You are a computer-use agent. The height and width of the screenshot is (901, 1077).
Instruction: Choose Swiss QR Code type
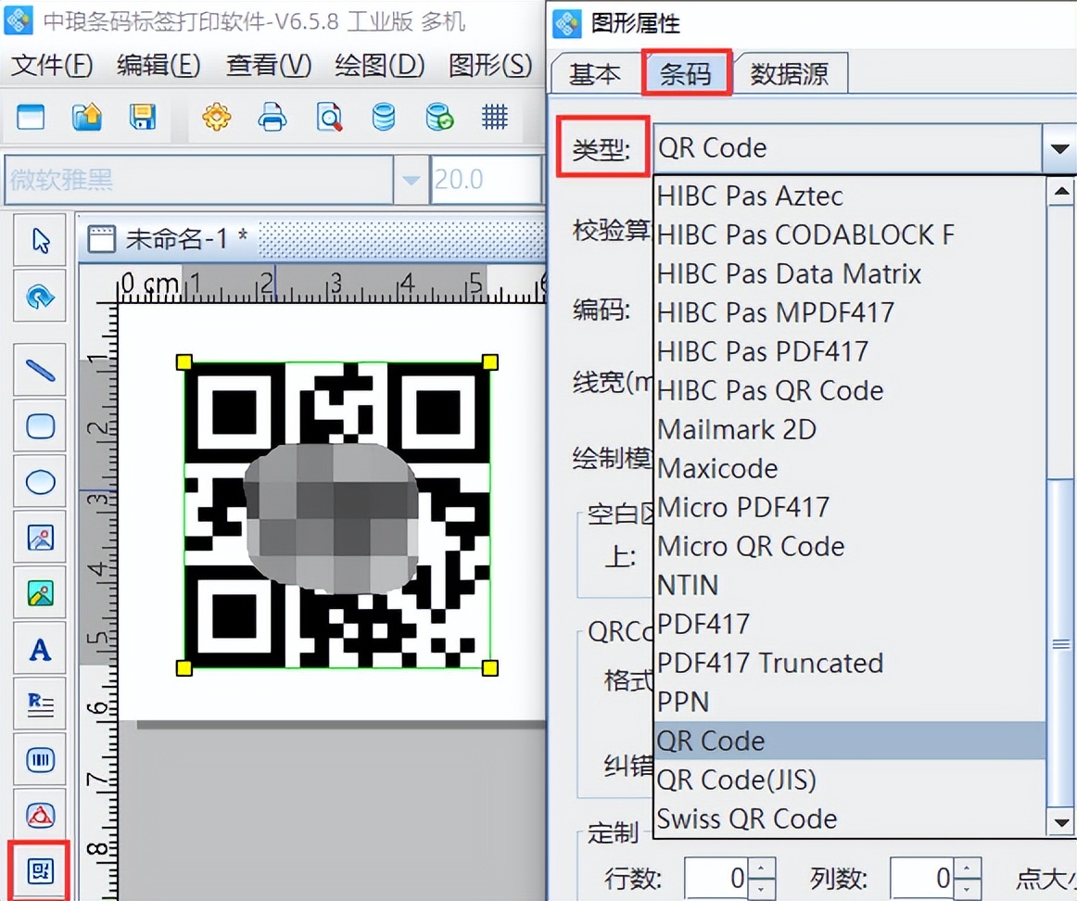849,819
